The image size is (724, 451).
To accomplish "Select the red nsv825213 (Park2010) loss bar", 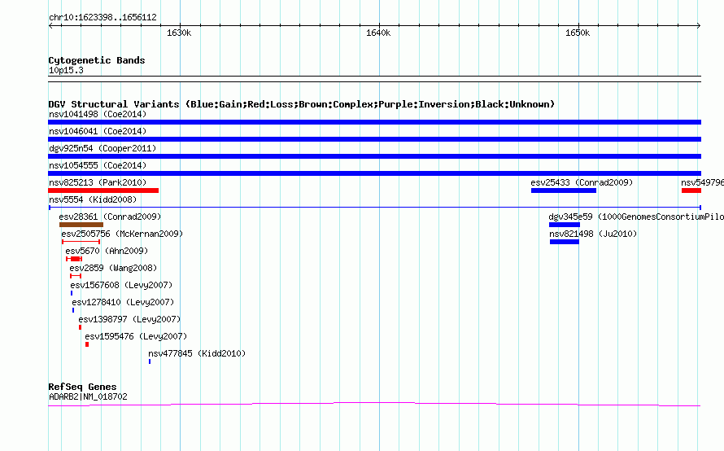I will click(103, 190).
